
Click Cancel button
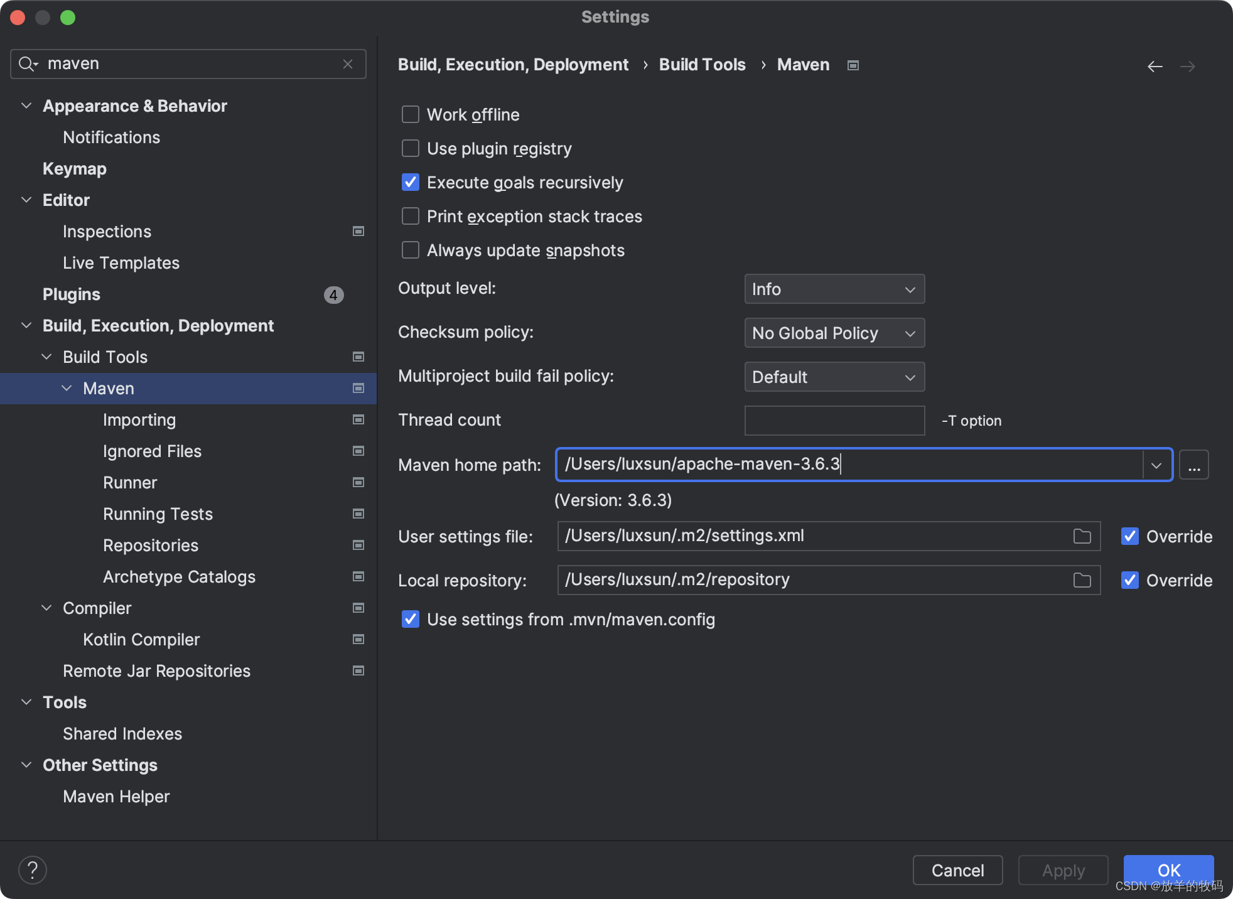[957, 870]
